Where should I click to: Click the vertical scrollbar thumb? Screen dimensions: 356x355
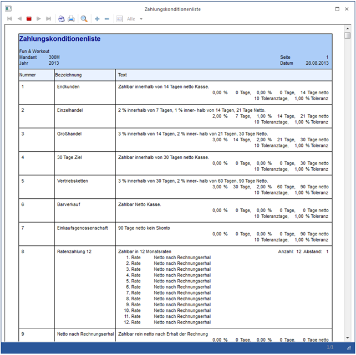[x=347, y=36]
